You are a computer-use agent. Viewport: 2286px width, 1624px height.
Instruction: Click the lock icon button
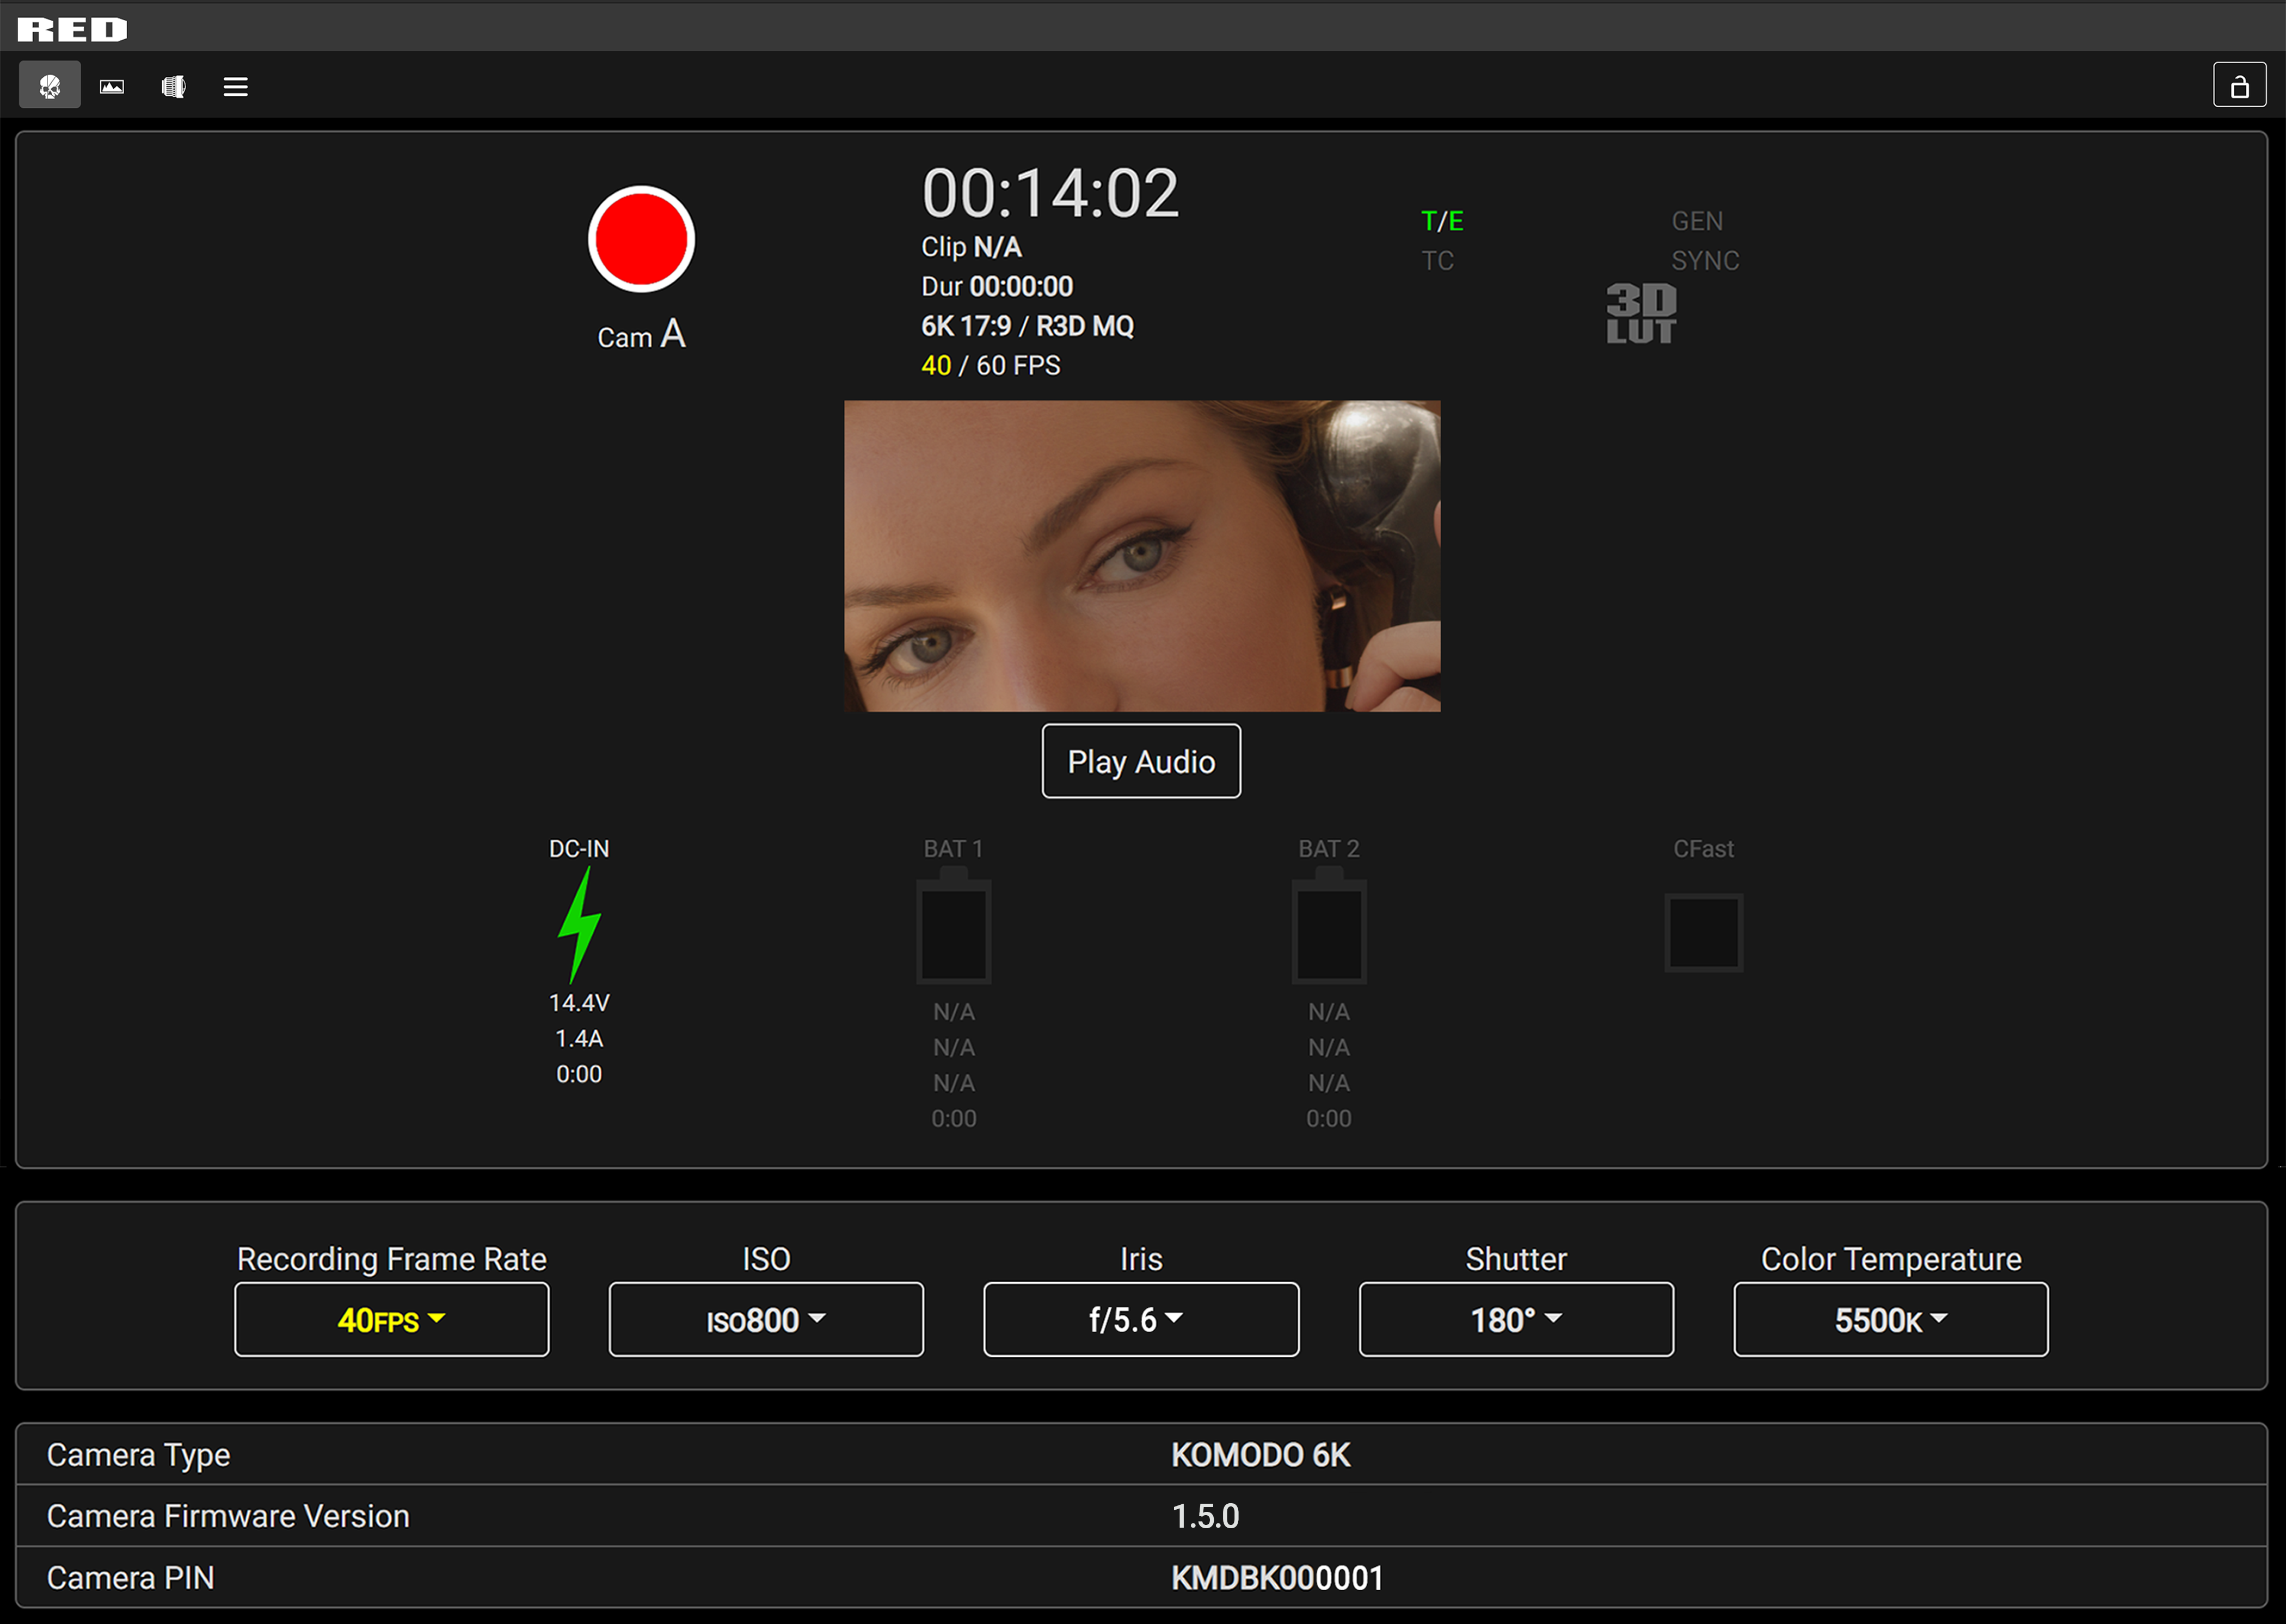point(2239,86)
